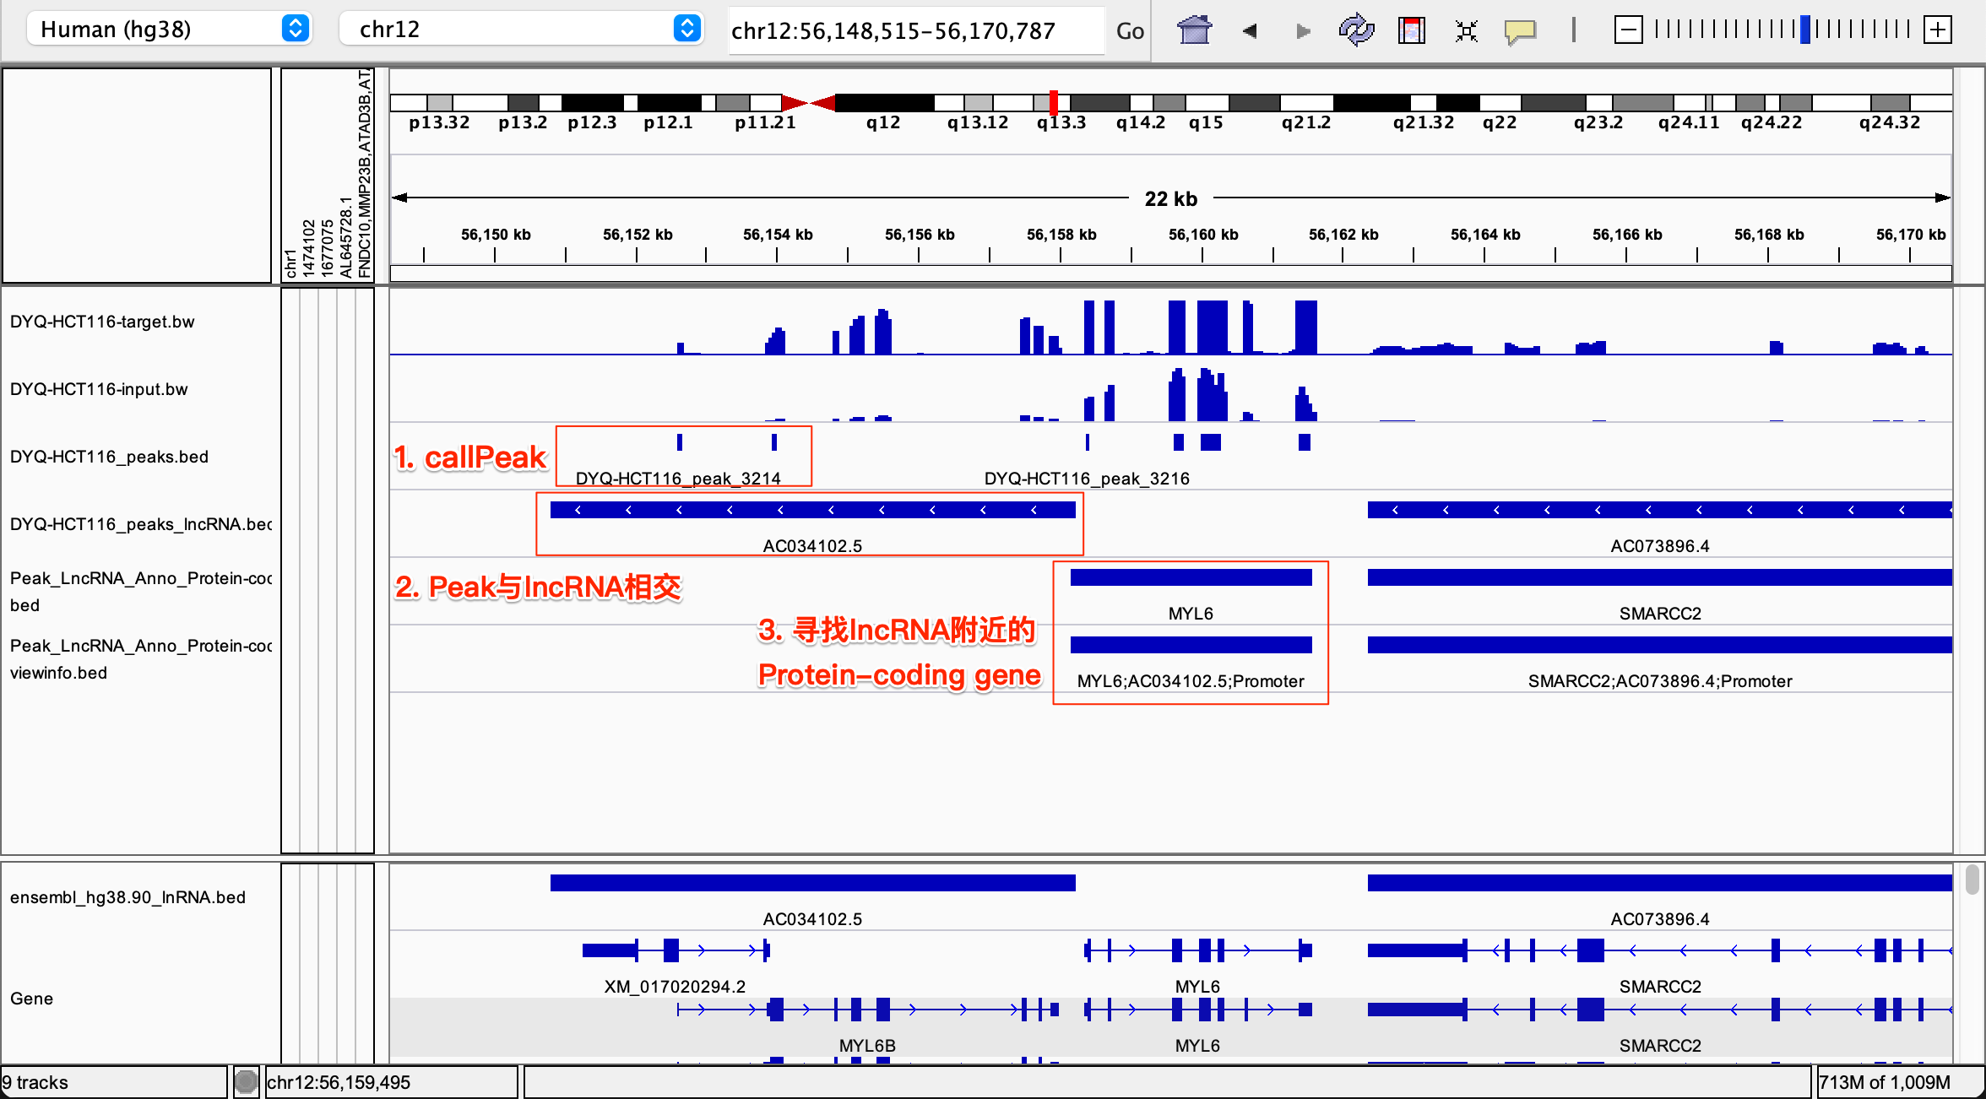Select the ensembl_hg38.90_lnRNA.bed track name
The image size is (1986, 1099).
pyautogui.click(x=128, y=897)
